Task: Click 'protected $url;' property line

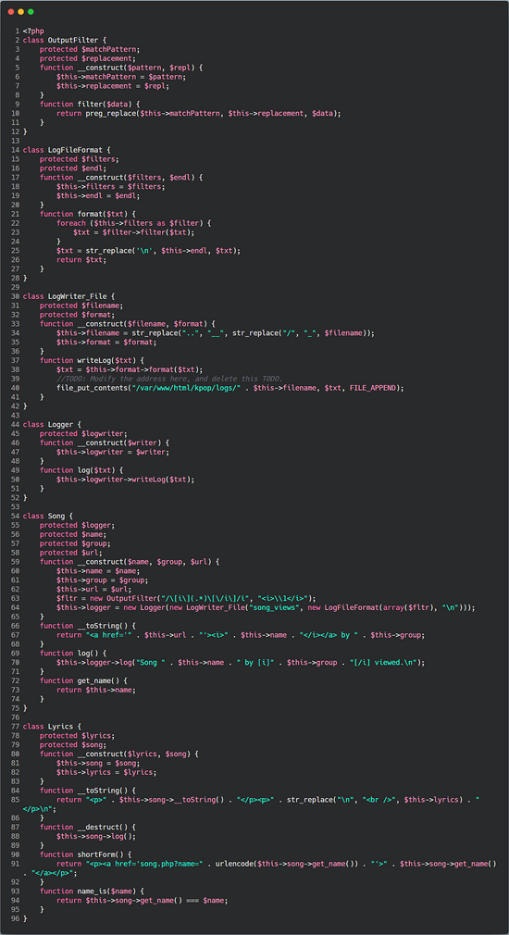Action: [x=71, y=553]
